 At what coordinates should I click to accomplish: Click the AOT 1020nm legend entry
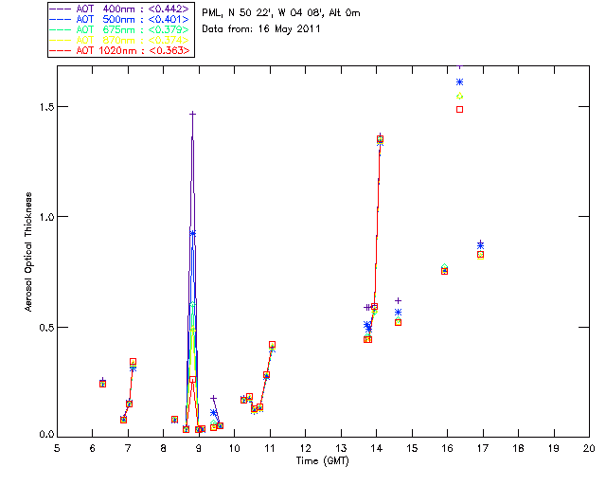pyautogui.click(x=119, y=50)
